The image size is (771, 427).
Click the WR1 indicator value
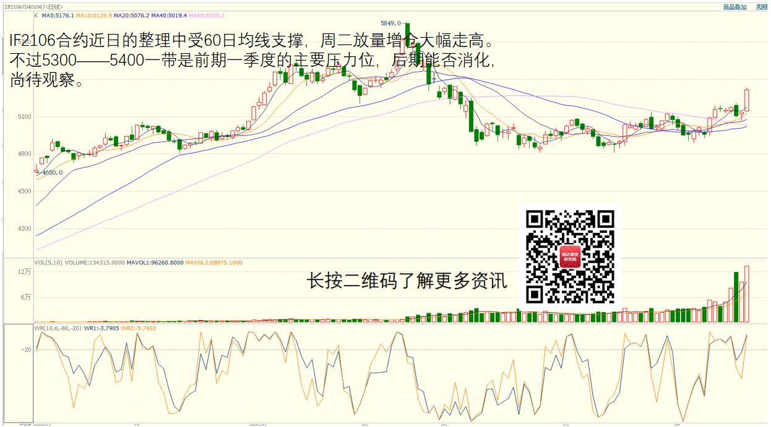click(x=101, y=328)
